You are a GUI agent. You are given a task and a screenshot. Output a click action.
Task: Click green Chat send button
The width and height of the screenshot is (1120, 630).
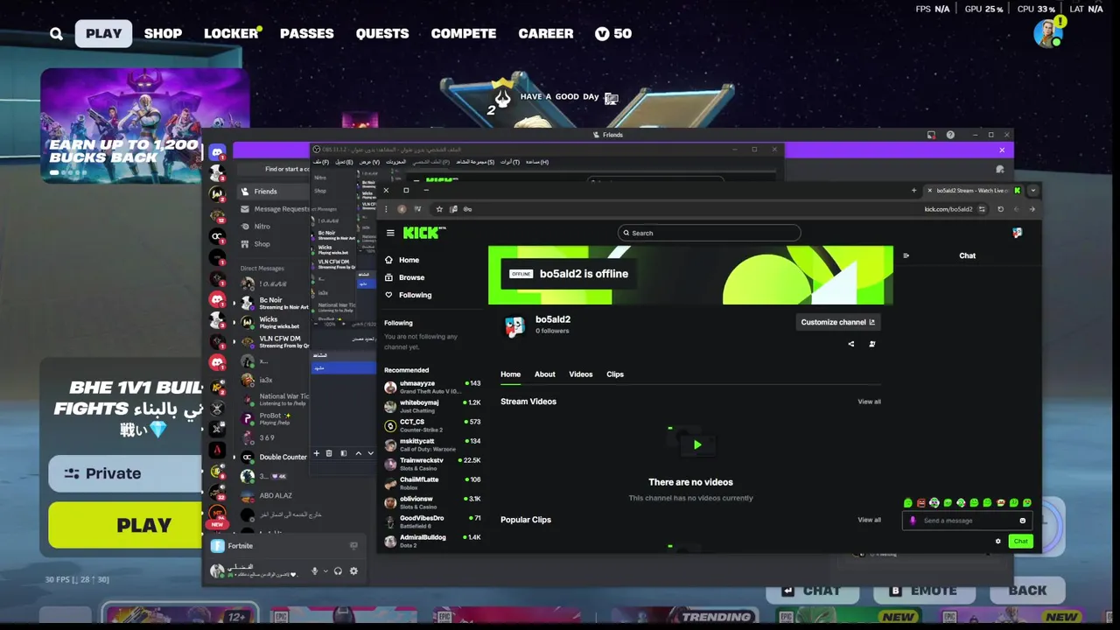click(1020, 541)
